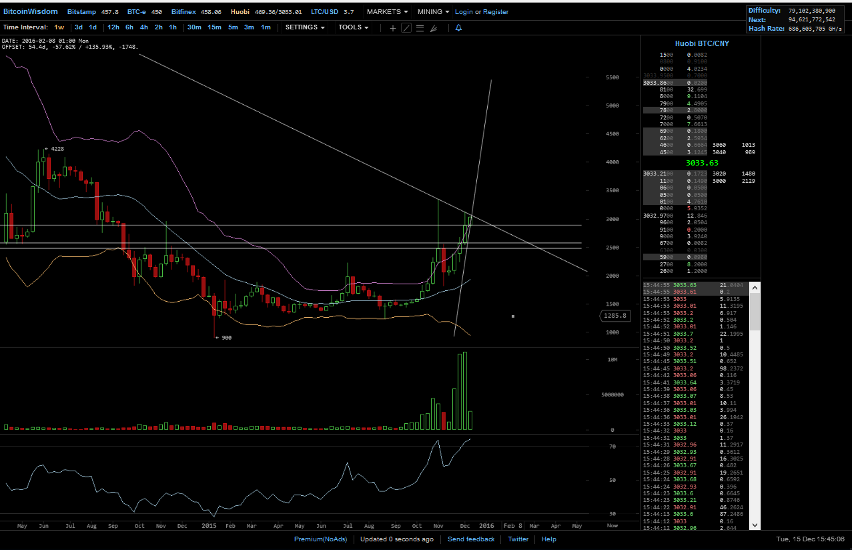The height and width of the screenshot is (550, 852).
Task: Select the 15m time interval
Action: 214,27
